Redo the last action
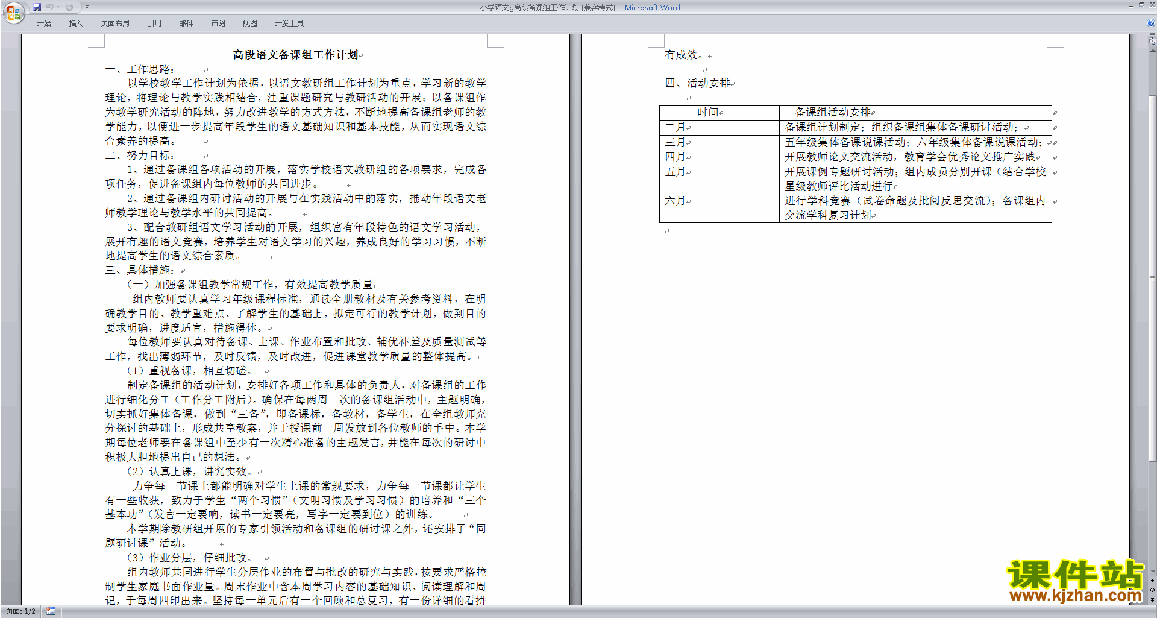Viewport: 1157px width, 618px height. (69, 7)
